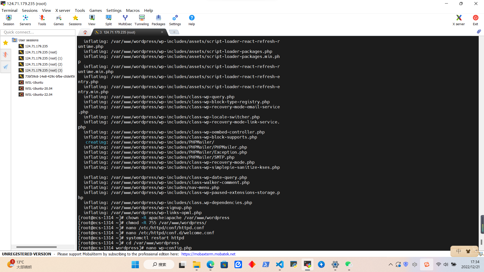Open the mobaxterm.mobatek.net link
This screenshot has width=484, height=272.
208,254
